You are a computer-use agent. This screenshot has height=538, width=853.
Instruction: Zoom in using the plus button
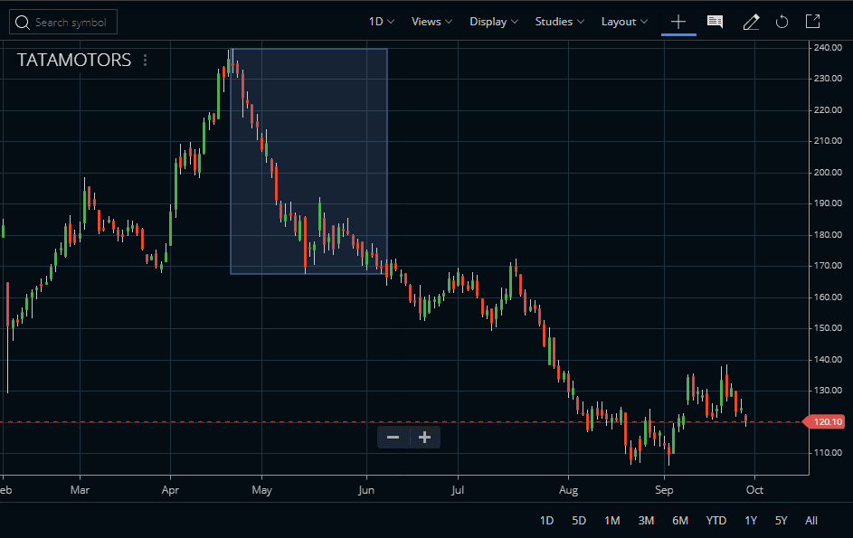(x=424, y=438)
